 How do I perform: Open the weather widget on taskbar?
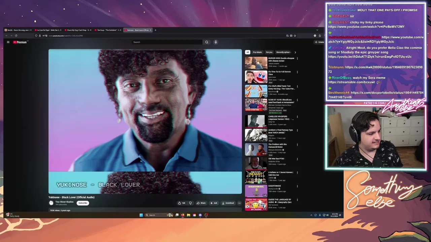[x=13, y=215]
